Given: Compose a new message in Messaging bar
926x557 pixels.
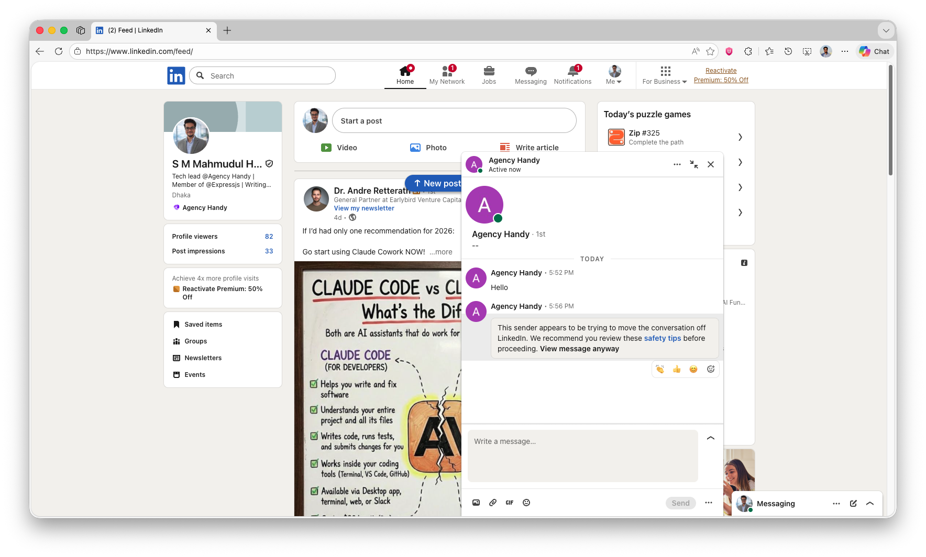Looking at the screenshot, I should (x=853, y=504).
